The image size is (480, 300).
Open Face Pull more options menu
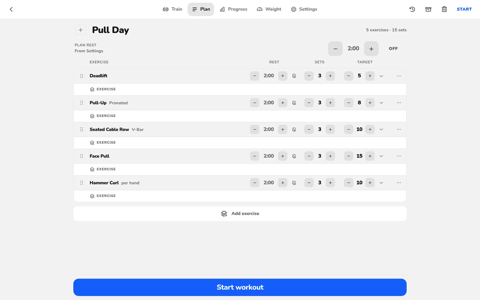click(399, 156)
